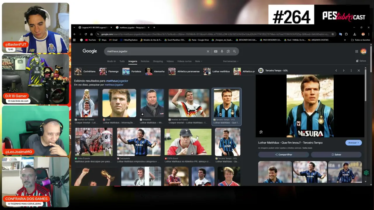
Task: Select the Shopping search tab
Action: 158,61
